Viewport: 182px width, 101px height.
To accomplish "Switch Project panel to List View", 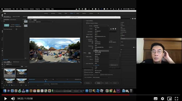I will 7,85.
